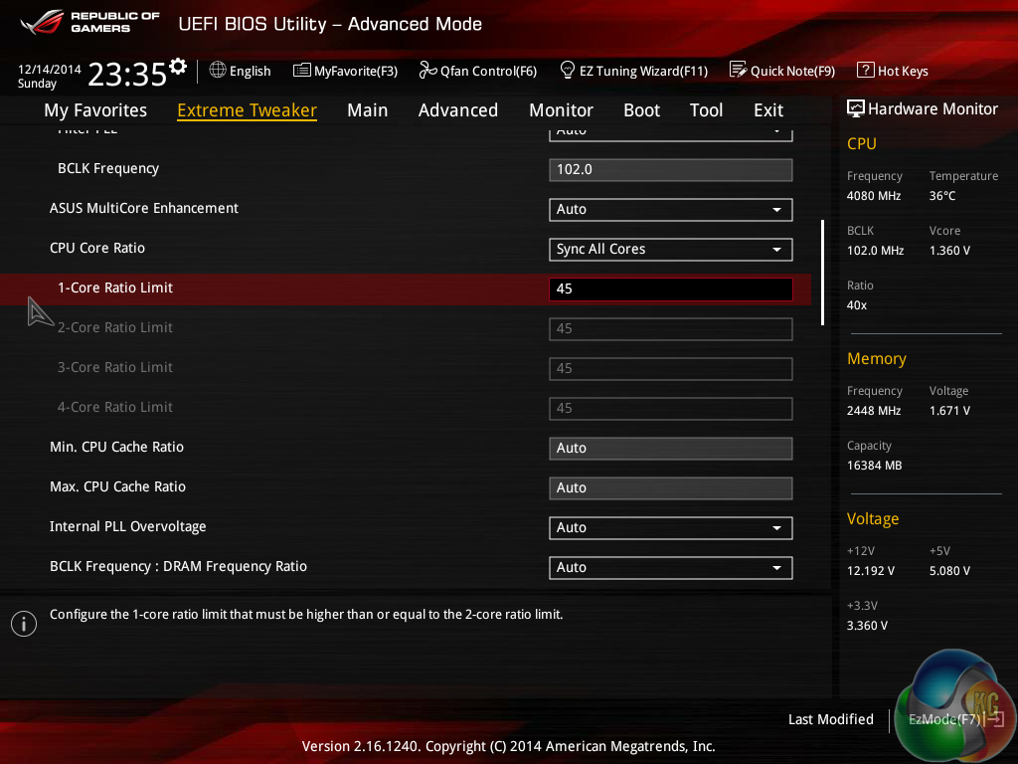This screenshot has height=764, width=1018.
Task: Click the MyFavorite list icon
Action: (x=302, y=71)
